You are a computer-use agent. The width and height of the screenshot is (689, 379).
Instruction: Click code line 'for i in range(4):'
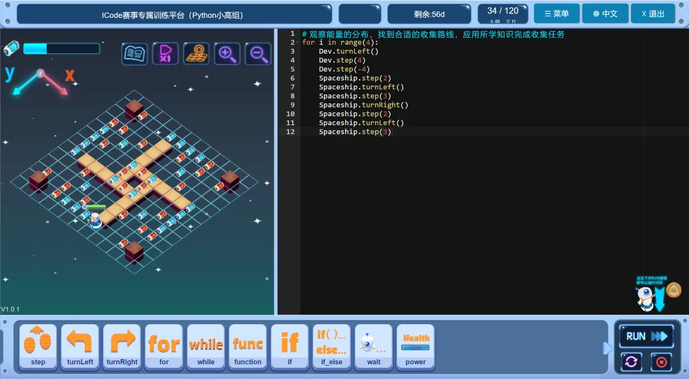(x=340, y=43)
